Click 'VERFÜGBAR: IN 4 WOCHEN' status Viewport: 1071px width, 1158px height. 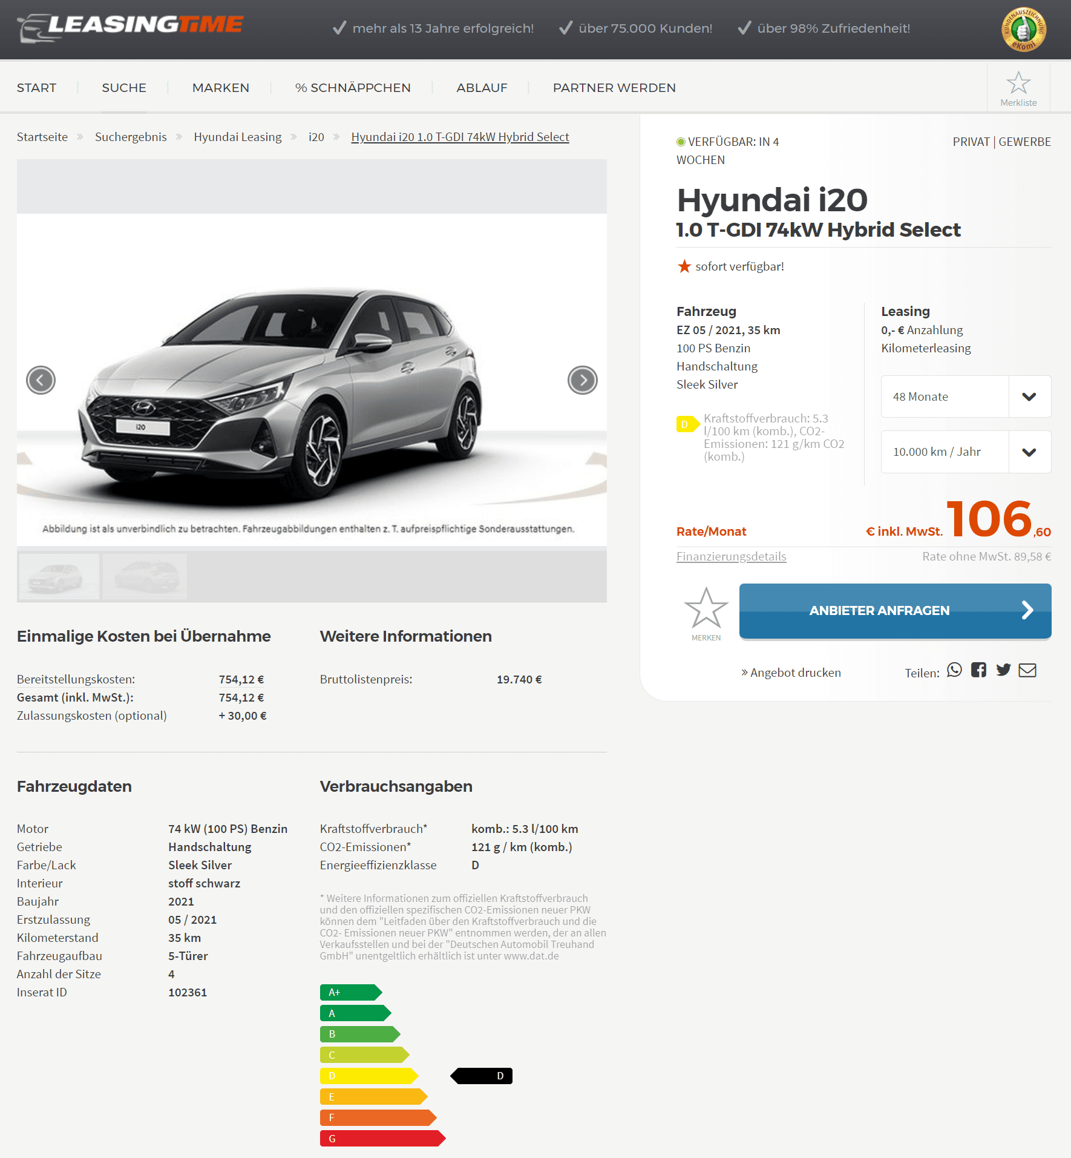[x=727, y=151]
